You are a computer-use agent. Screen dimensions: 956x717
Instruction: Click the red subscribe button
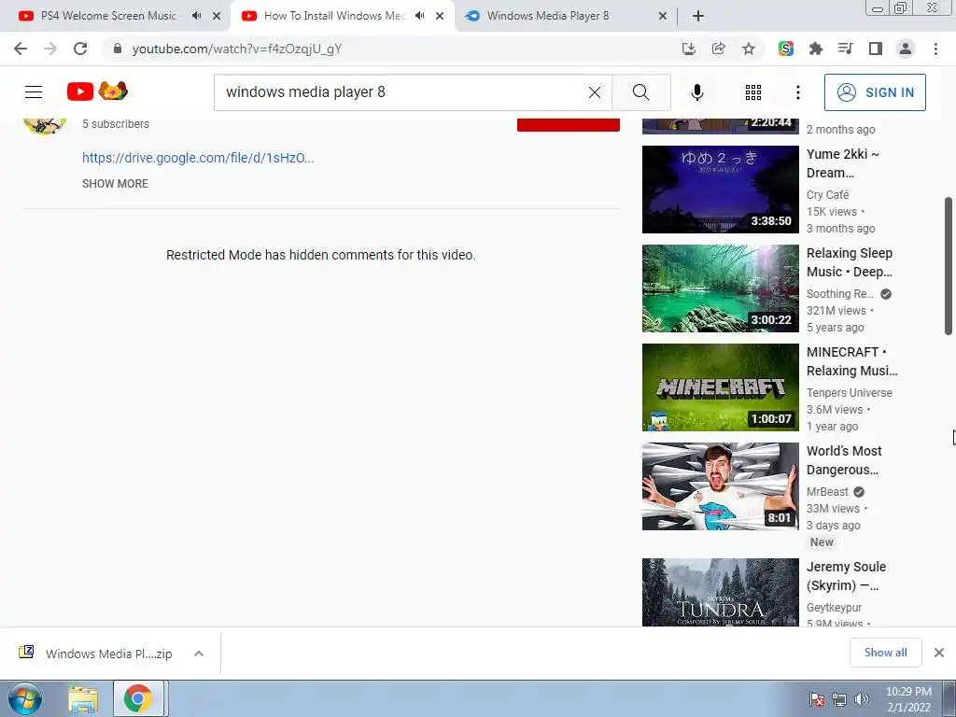569,124
